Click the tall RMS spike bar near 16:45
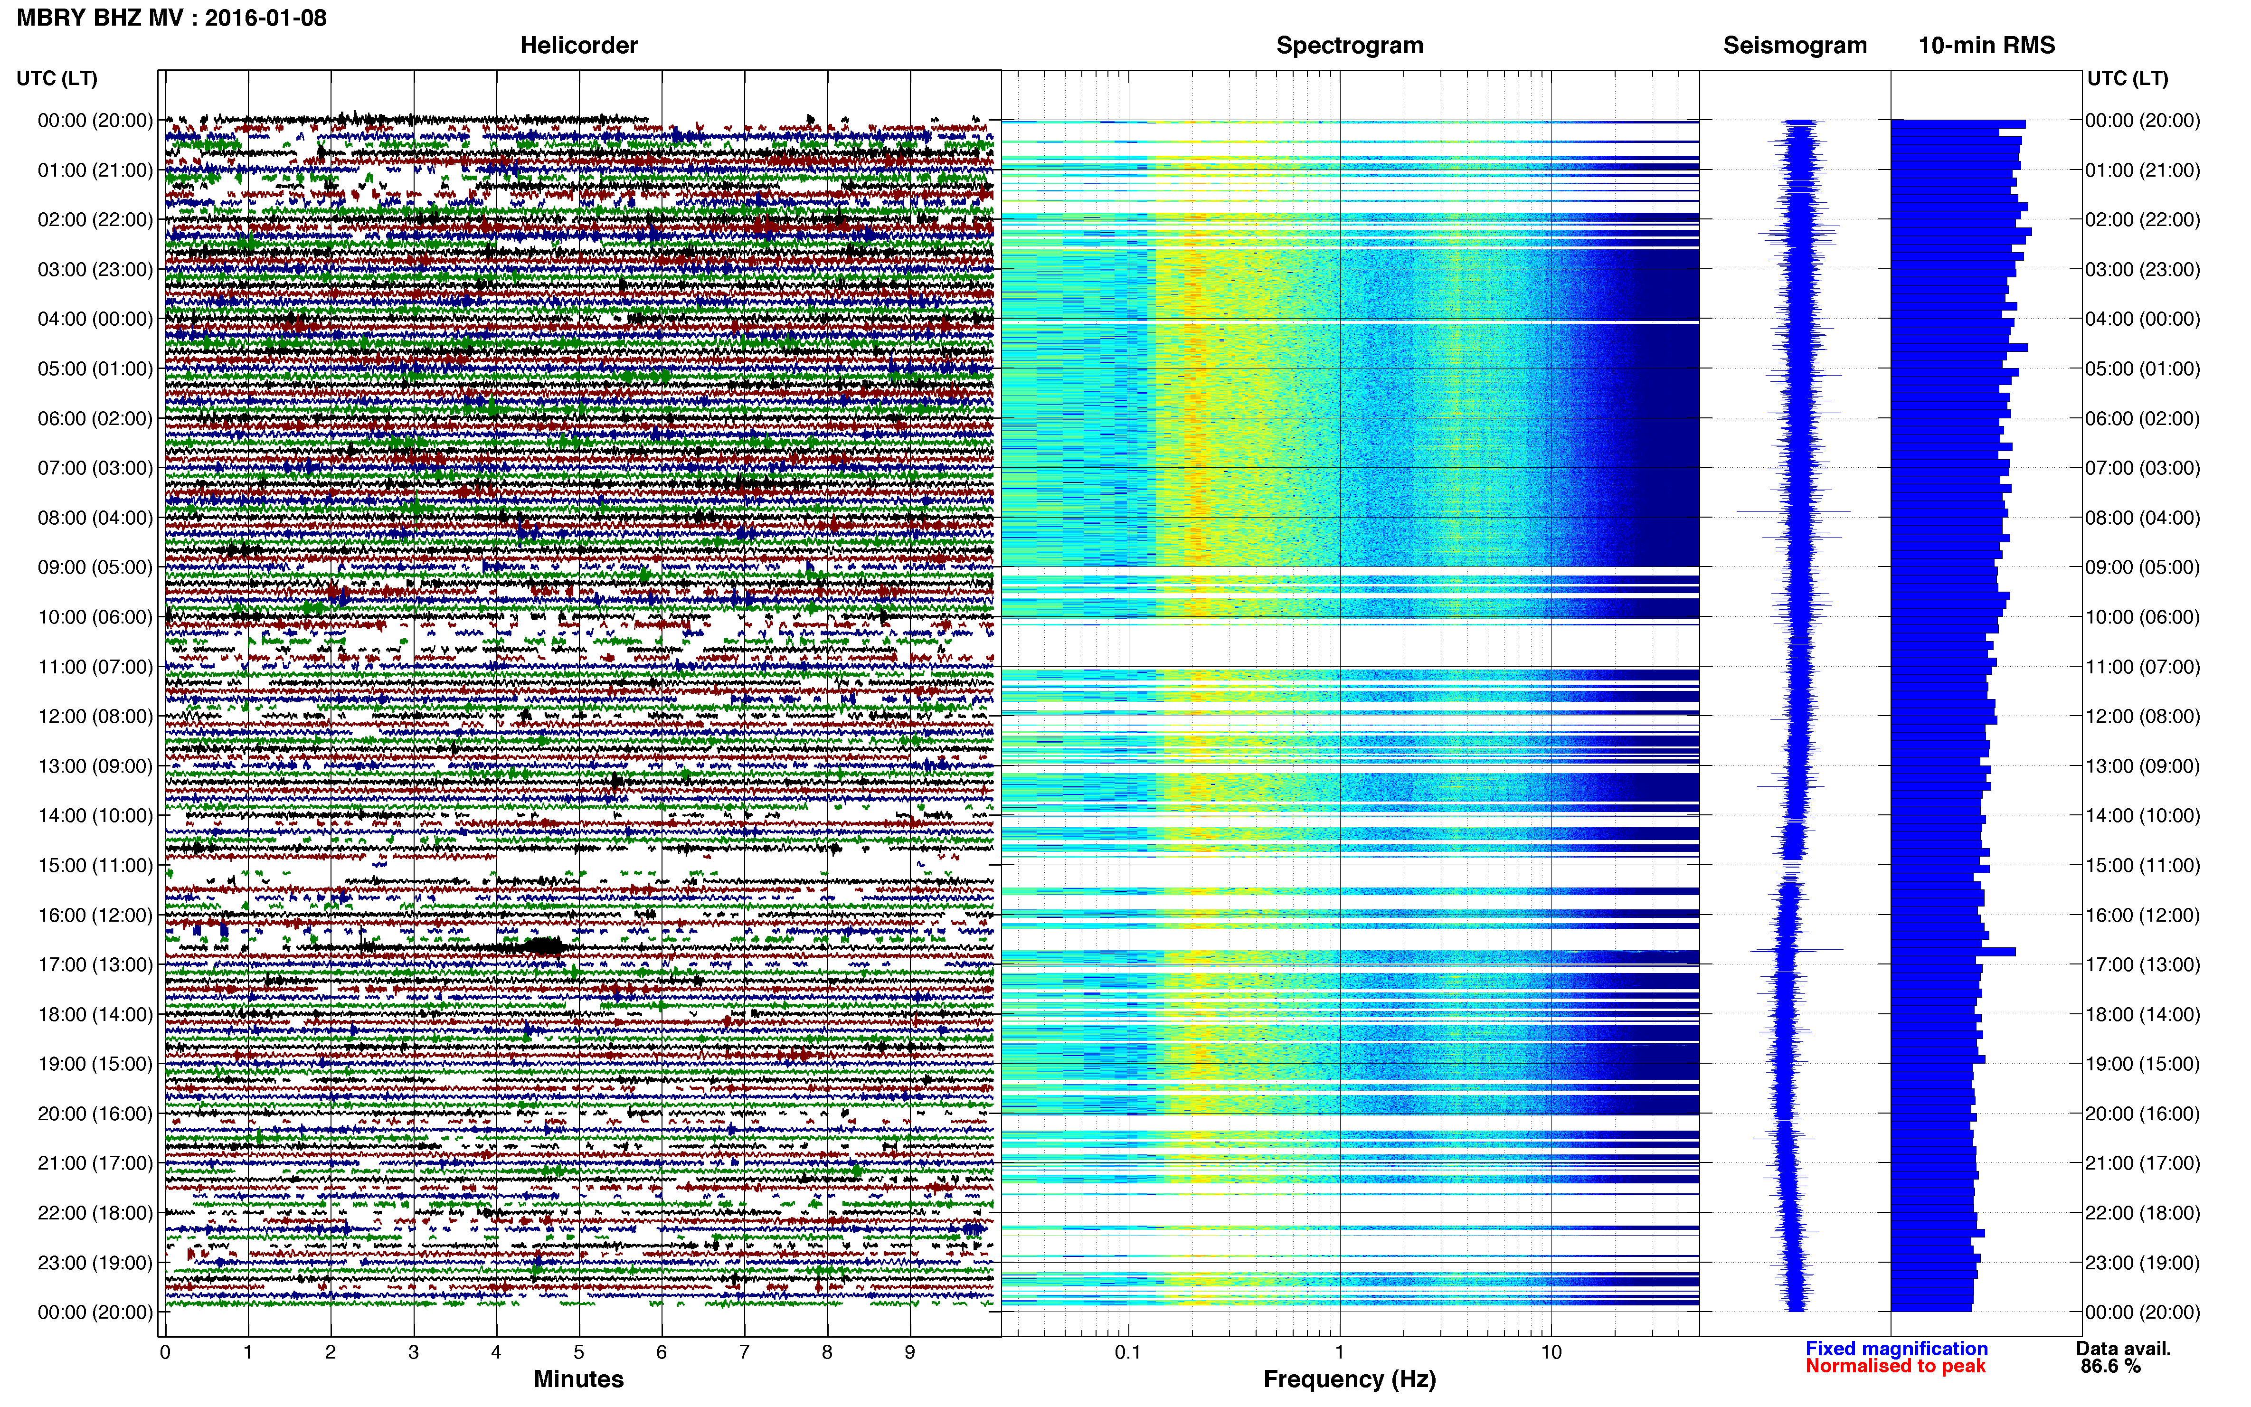2251x1407 pixels. (1953, 952)
